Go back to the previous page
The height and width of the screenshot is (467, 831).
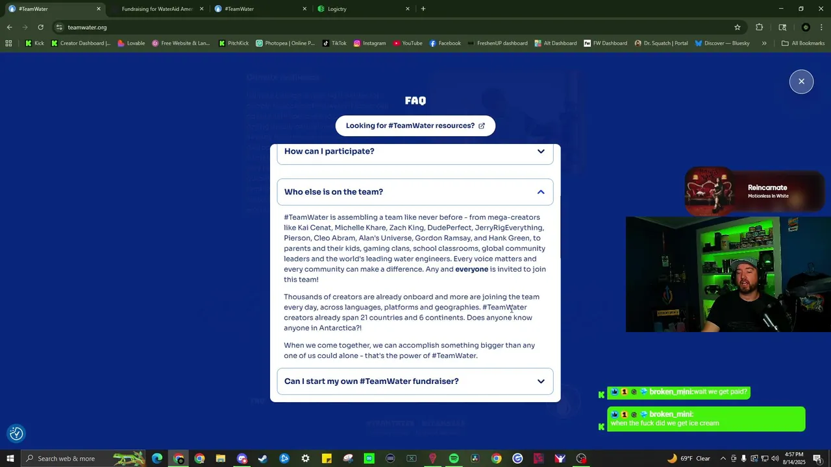[x=9, y=27]
